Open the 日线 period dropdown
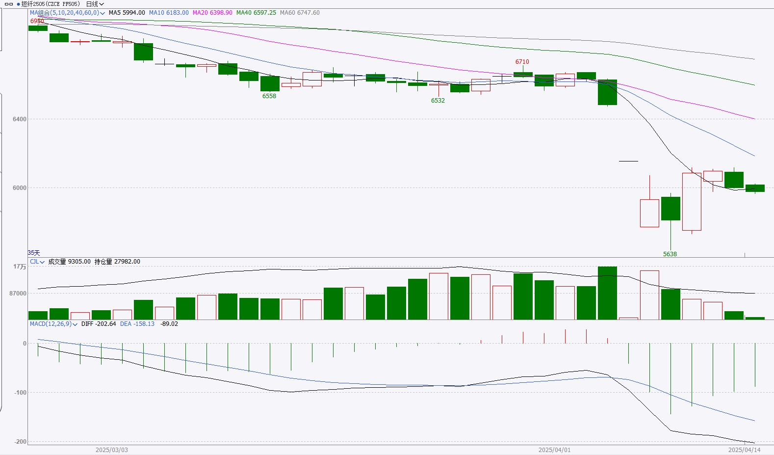This screenshot has height=455, width=774. click(92, 4)
